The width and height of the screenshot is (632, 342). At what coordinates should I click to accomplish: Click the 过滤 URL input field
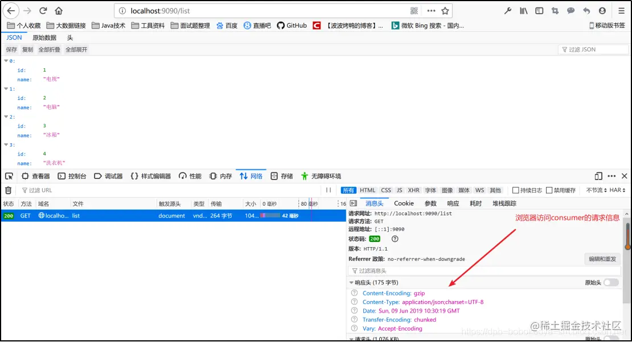(x=169, y=190)
